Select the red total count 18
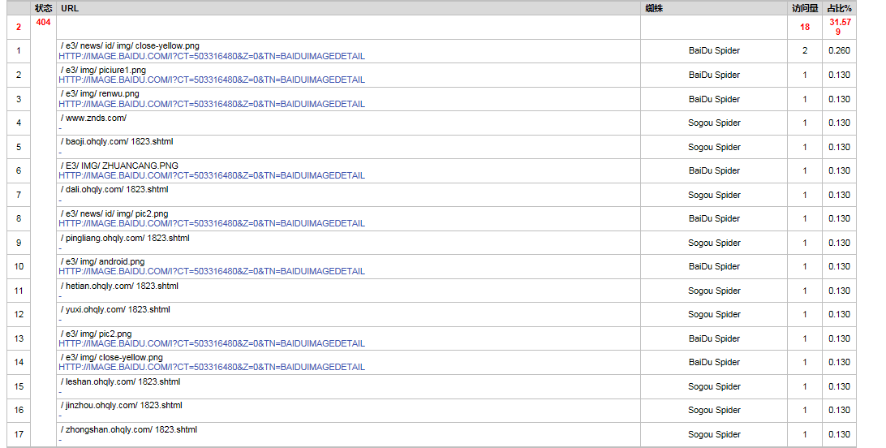The height and width of the screenshot is (448, 886). [x=805, y=27]
